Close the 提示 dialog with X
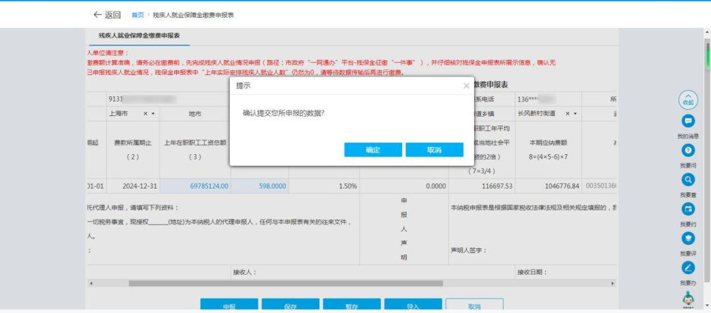Screen dimensions: 711x313 pyautogui.click(x=466, y=86)
